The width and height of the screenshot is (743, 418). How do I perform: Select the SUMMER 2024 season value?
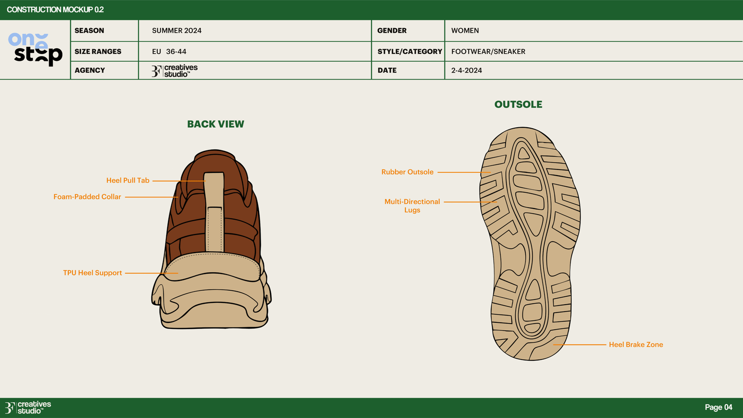tap(177, 31)
